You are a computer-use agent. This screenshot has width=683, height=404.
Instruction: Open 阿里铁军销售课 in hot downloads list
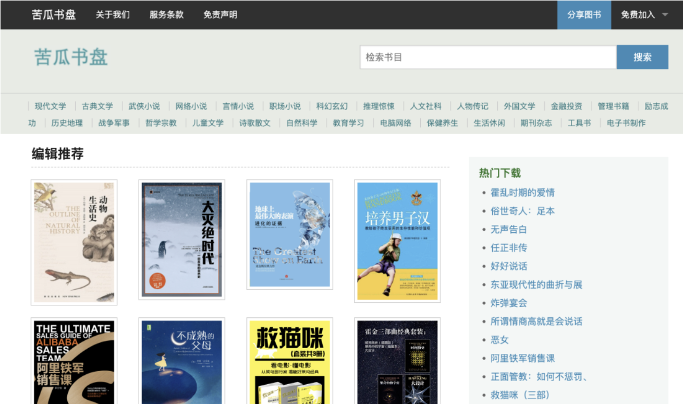pos(522,358)
